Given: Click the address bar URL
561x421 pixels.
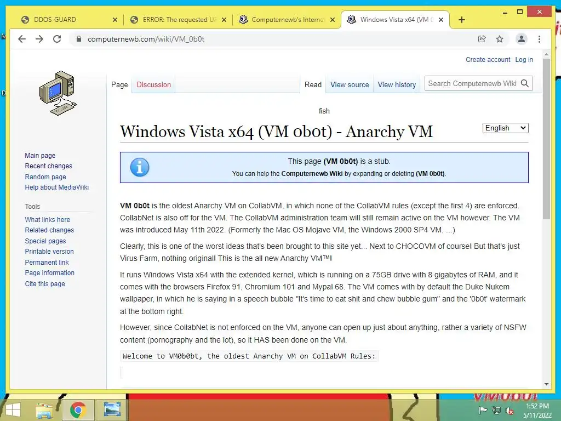Looking at the screenshot, I should (x=146, y=39).
